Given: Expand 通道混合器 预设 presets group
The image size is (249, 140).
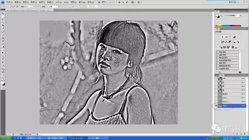Looking at the screenshot, I should (x=217, y=66).
